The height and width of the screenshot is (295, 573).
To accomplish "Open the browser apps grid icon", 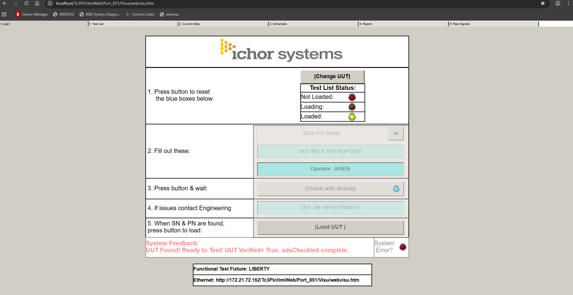I will click(4, 14).
